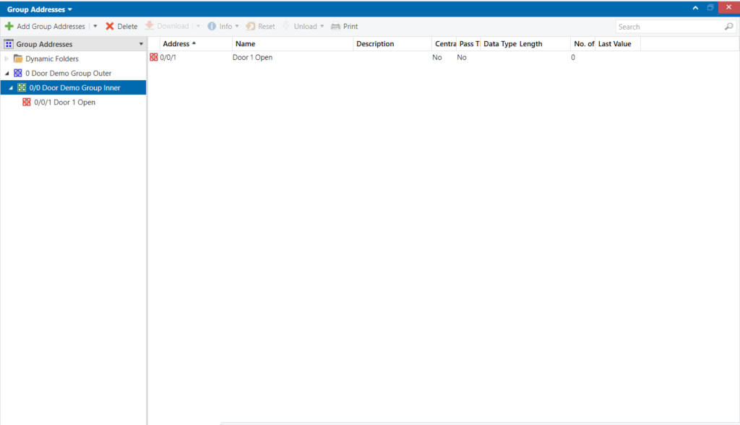The image size is (740, 425).
Task: Click the 0/0 Door Demo Group Inner icon
Action: (22, 88)
